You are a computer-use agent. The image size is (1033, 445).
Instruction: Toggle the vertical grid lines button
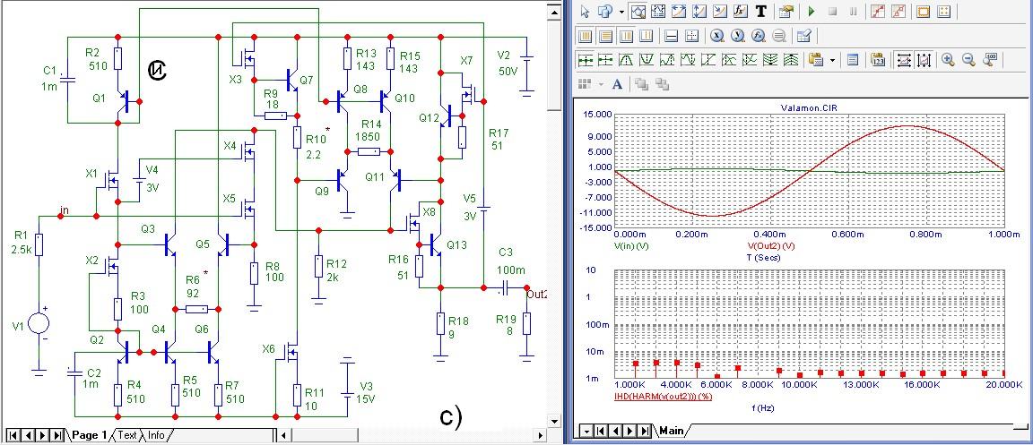click(585, 36)
